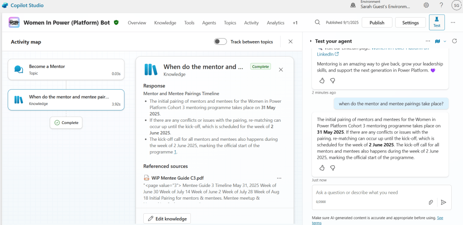463x225 pixels.
Task: Click the search magnifier icon in top bar
Action: pos(317,23)
